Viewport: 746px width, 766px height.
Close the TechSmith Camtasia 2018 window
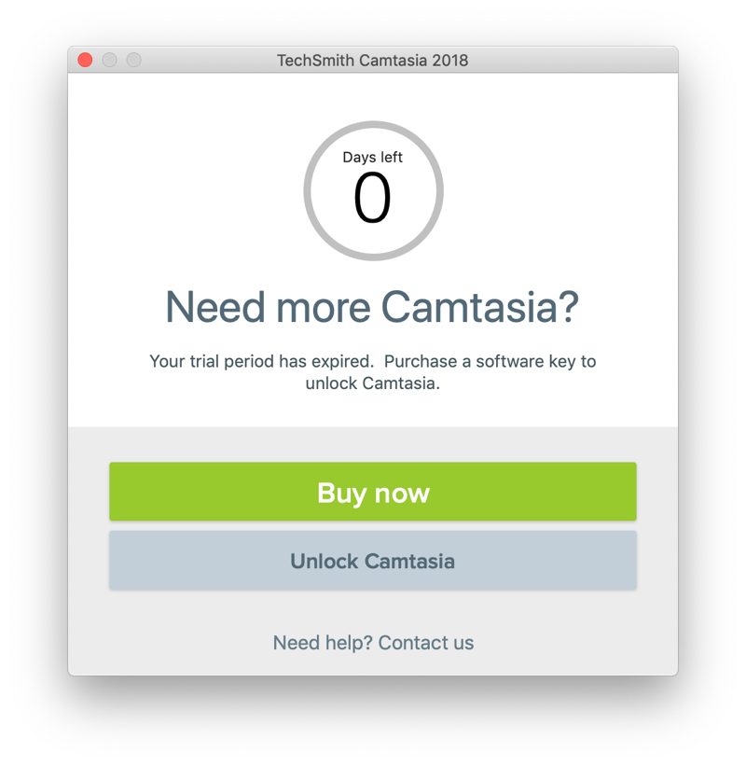point(85,60)
